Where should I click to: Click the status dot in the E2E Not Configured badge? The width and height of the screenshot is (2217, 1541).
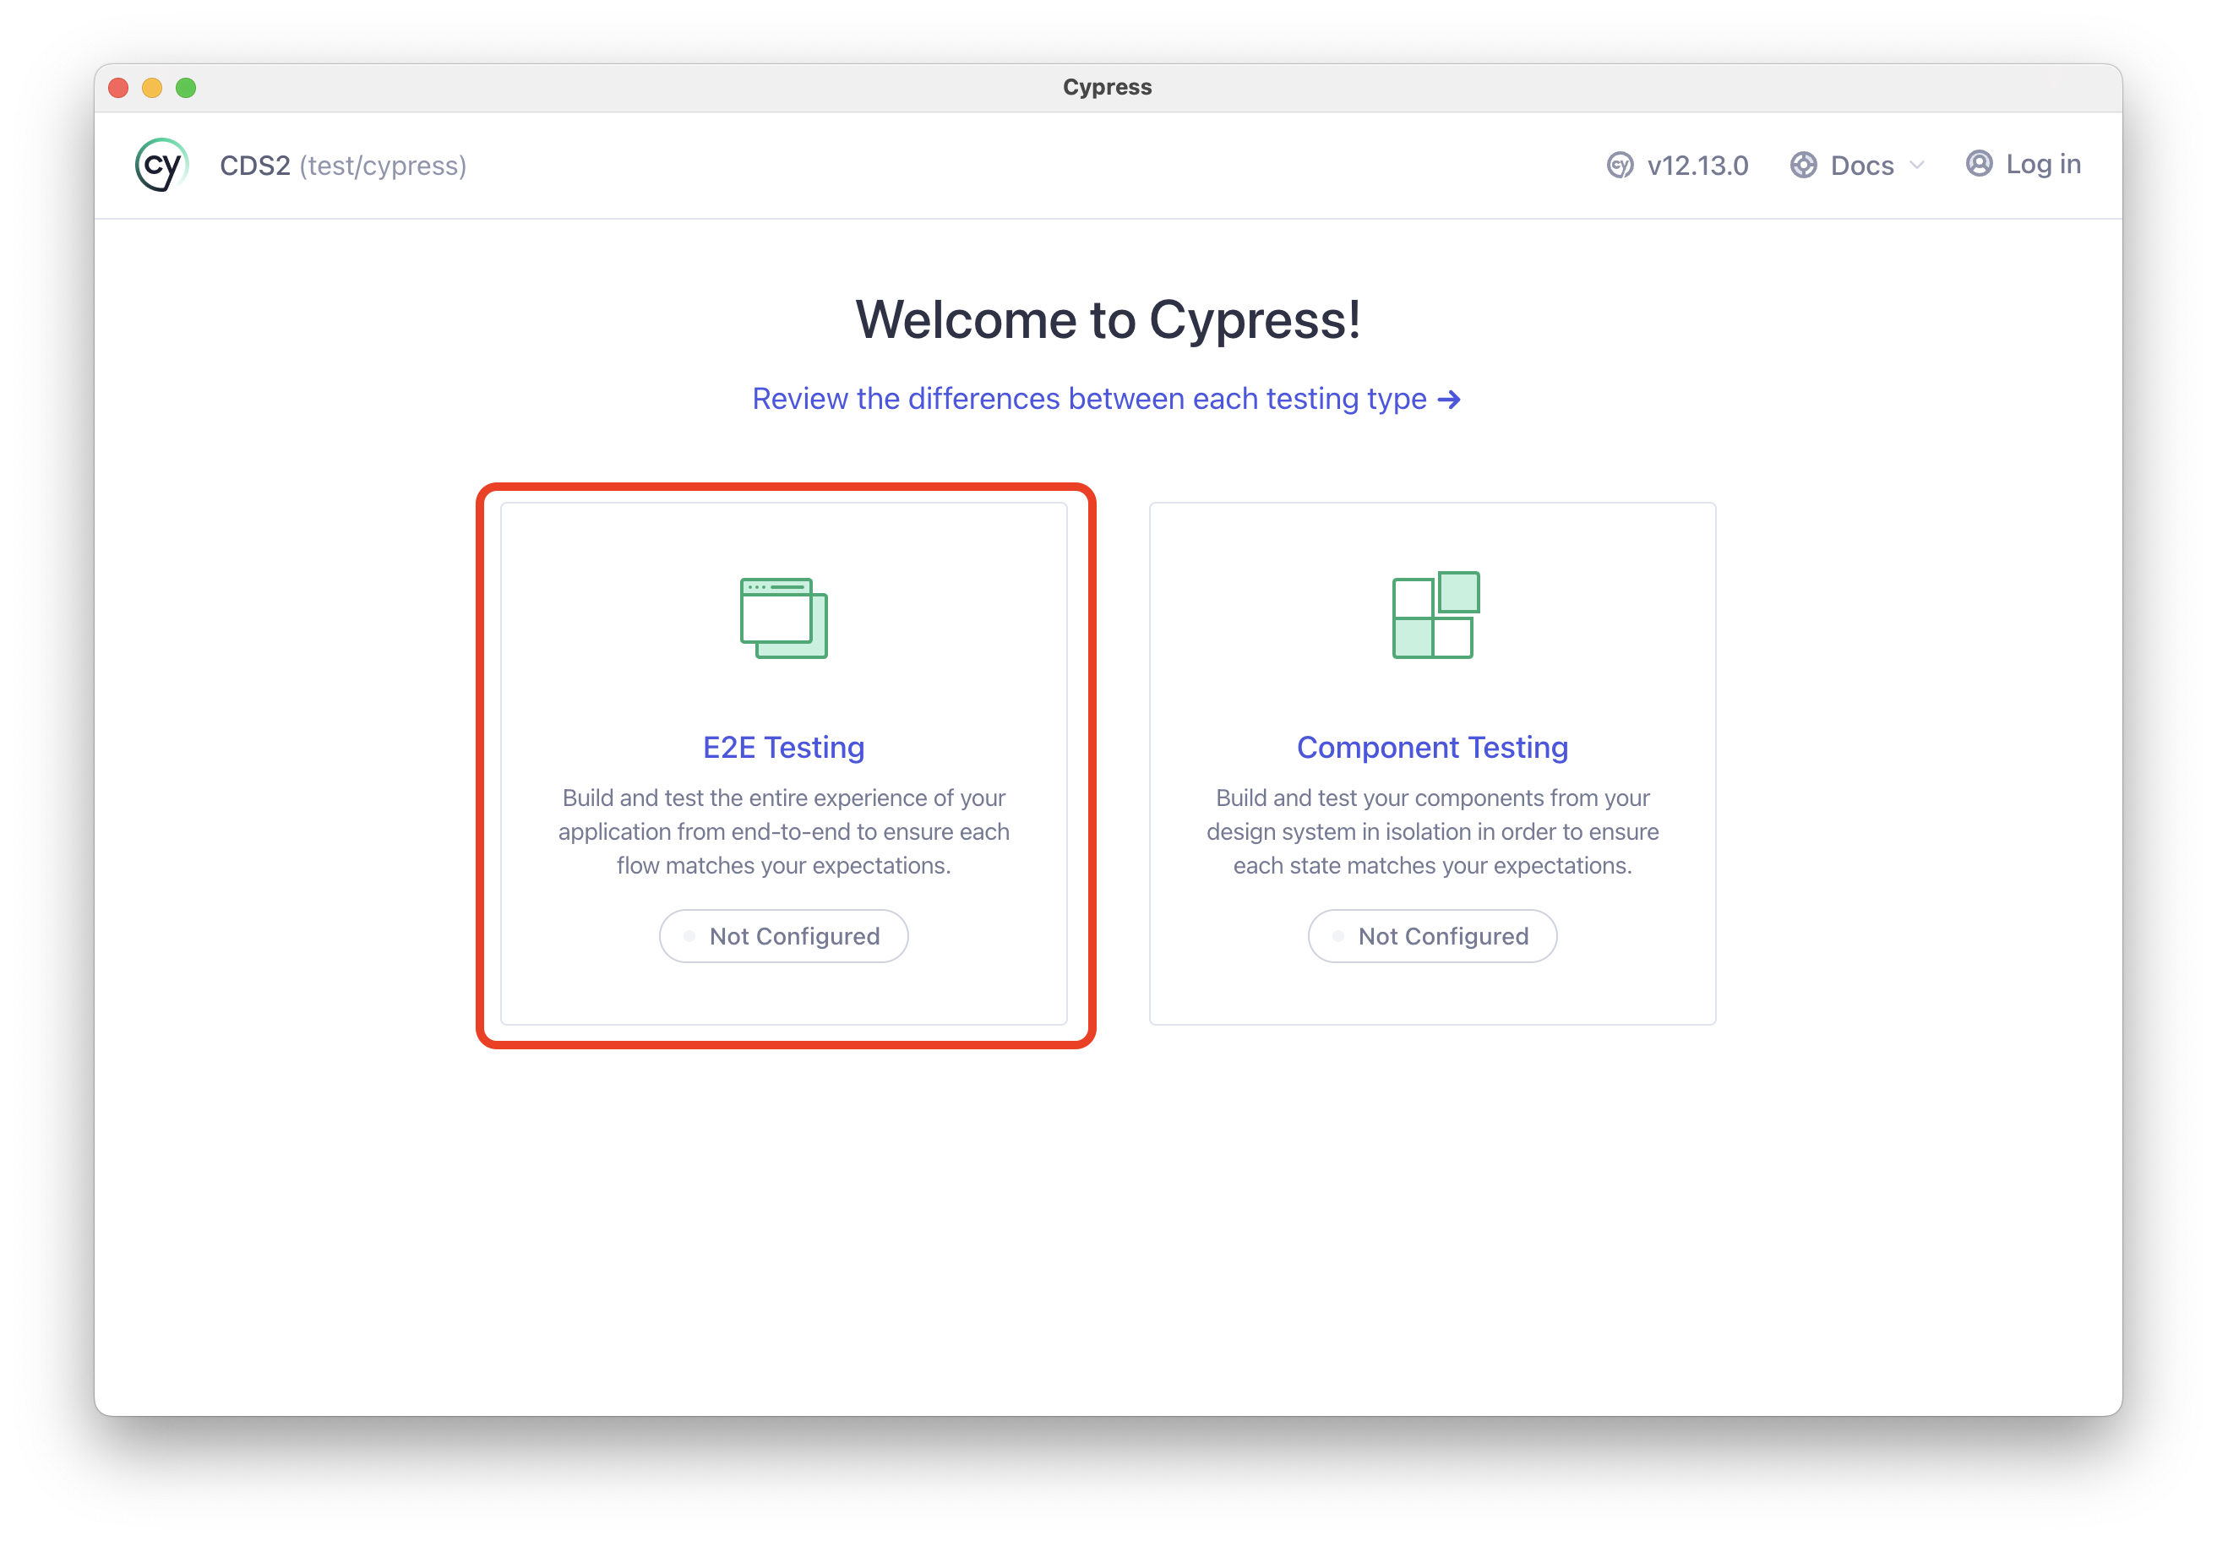(689, 935)
